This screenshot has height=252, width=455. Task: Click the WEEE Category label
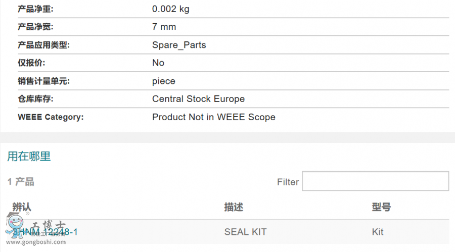click(51, 117)
